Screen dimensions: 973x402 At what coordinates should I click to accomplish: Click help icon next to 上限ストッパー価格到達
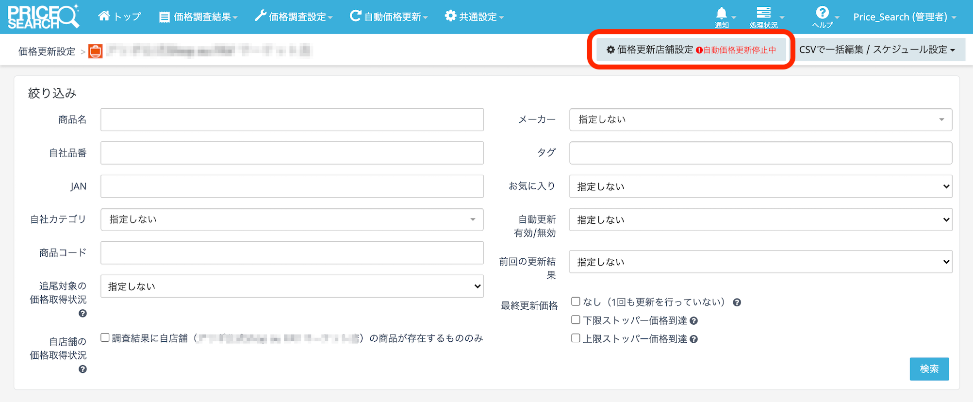tap(693, 339)
